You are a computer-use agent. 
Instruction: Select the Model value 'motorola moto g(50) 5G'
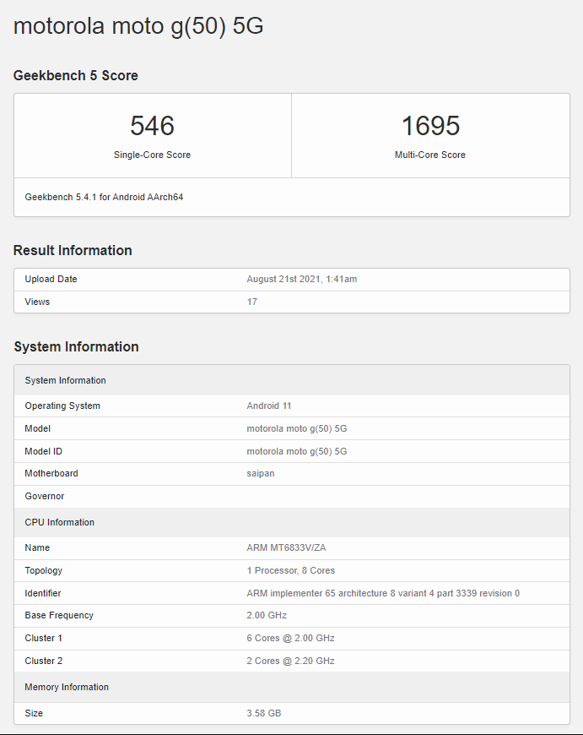(297, 428)
